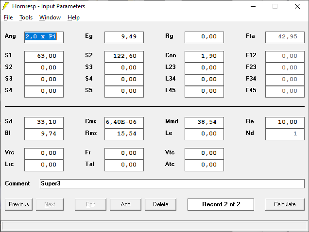Open the Window menu
Screen dimensions: 309x232
[x=50, y=17]
